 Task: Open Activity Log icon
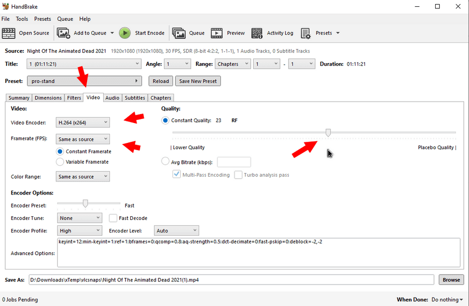257,33
